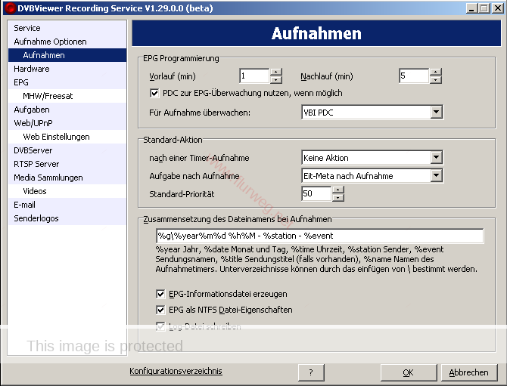This screenshot has width=507, height=386.
Task: Toggle EPG als NTFS Datei-Eigenschaften checkbox
Action: click(160, 310)
